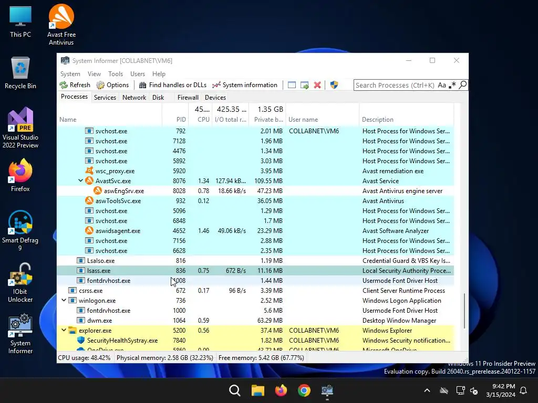Click the shield elevation icon in toolbar
Viewport: 538px width, 403px height.
[334, 85]
